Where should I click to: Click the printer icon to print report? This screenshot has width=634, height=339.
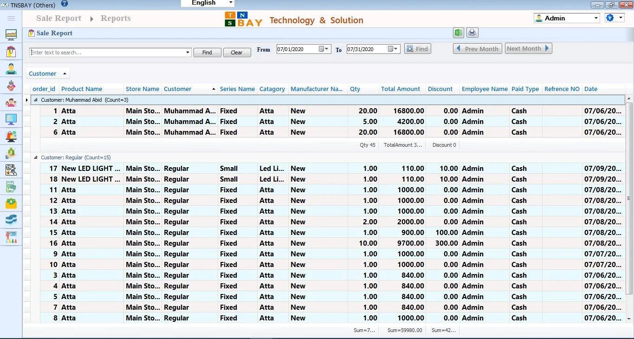tap(472, 33)
